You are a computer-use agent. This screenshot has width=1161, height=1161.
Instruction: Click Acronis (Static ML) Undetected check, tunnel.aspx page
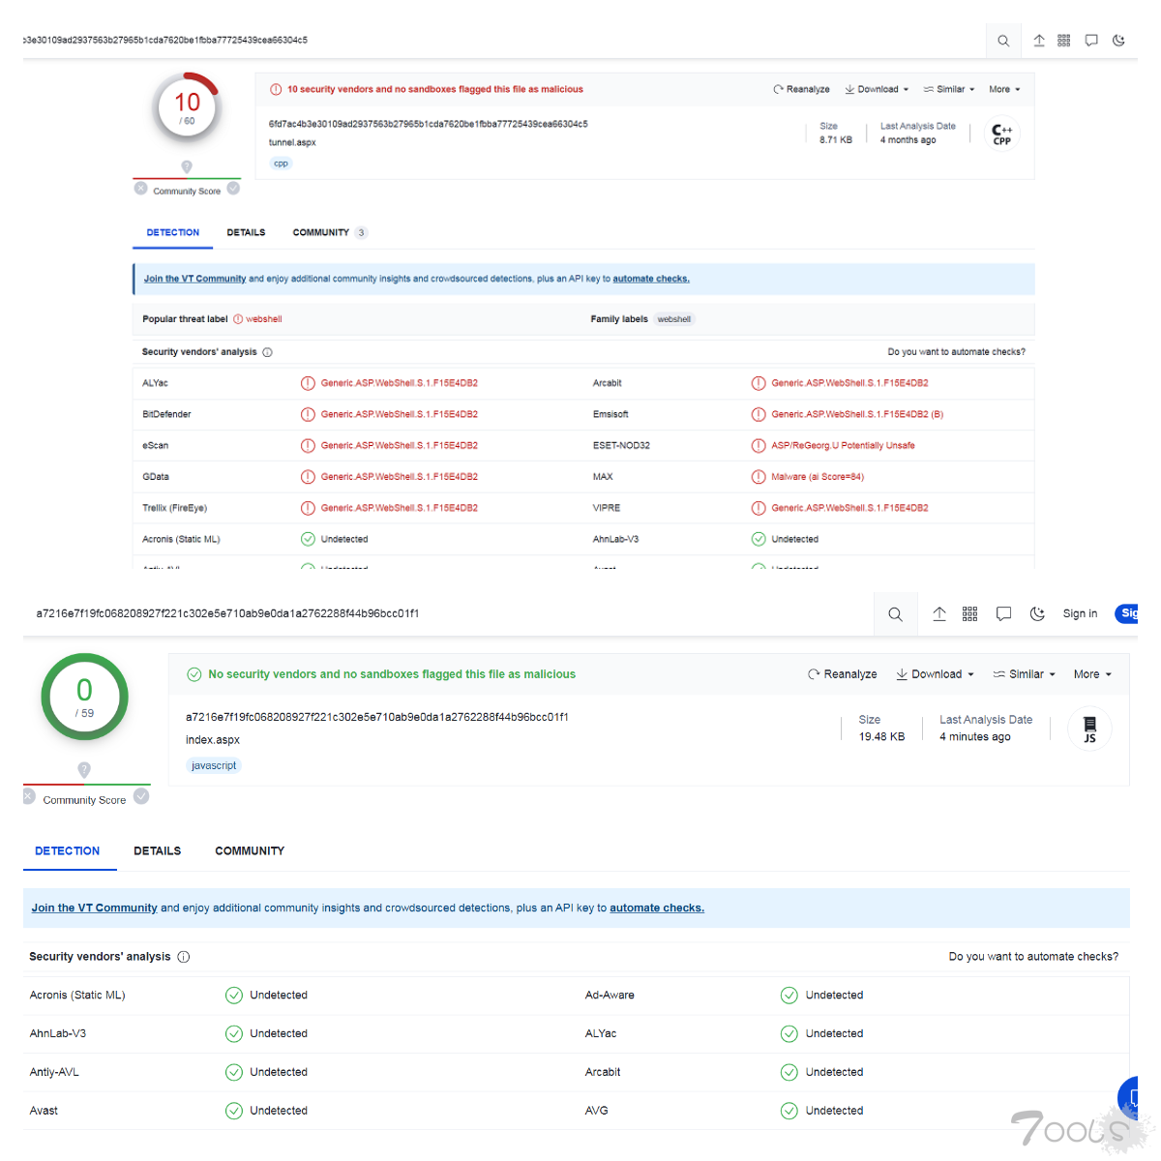pyautogui.click(x=308, y=539)
